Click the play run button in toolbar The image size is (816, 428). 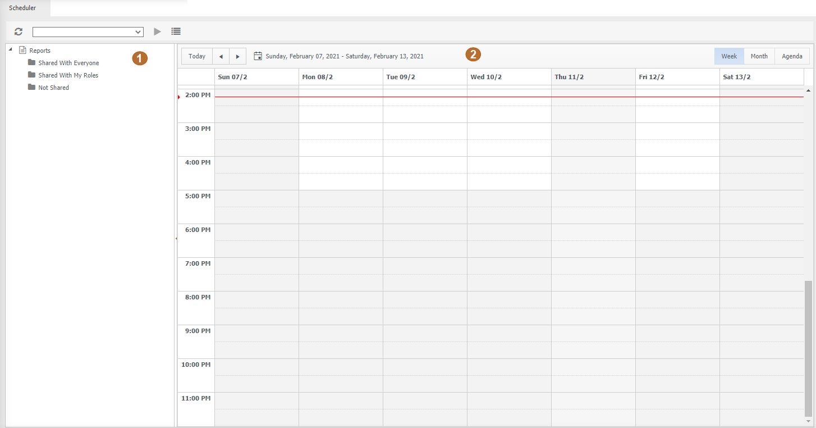coord(158,32)
